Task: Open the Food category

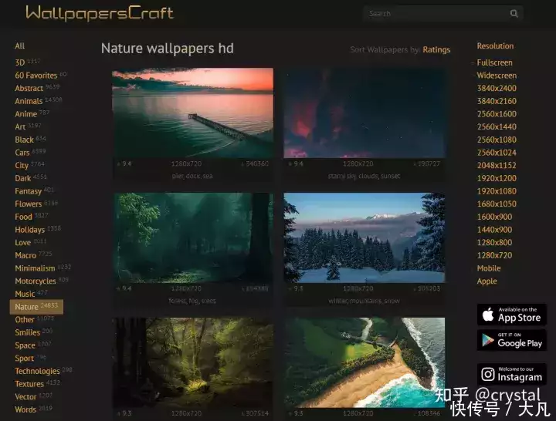Action: [23, 217]
